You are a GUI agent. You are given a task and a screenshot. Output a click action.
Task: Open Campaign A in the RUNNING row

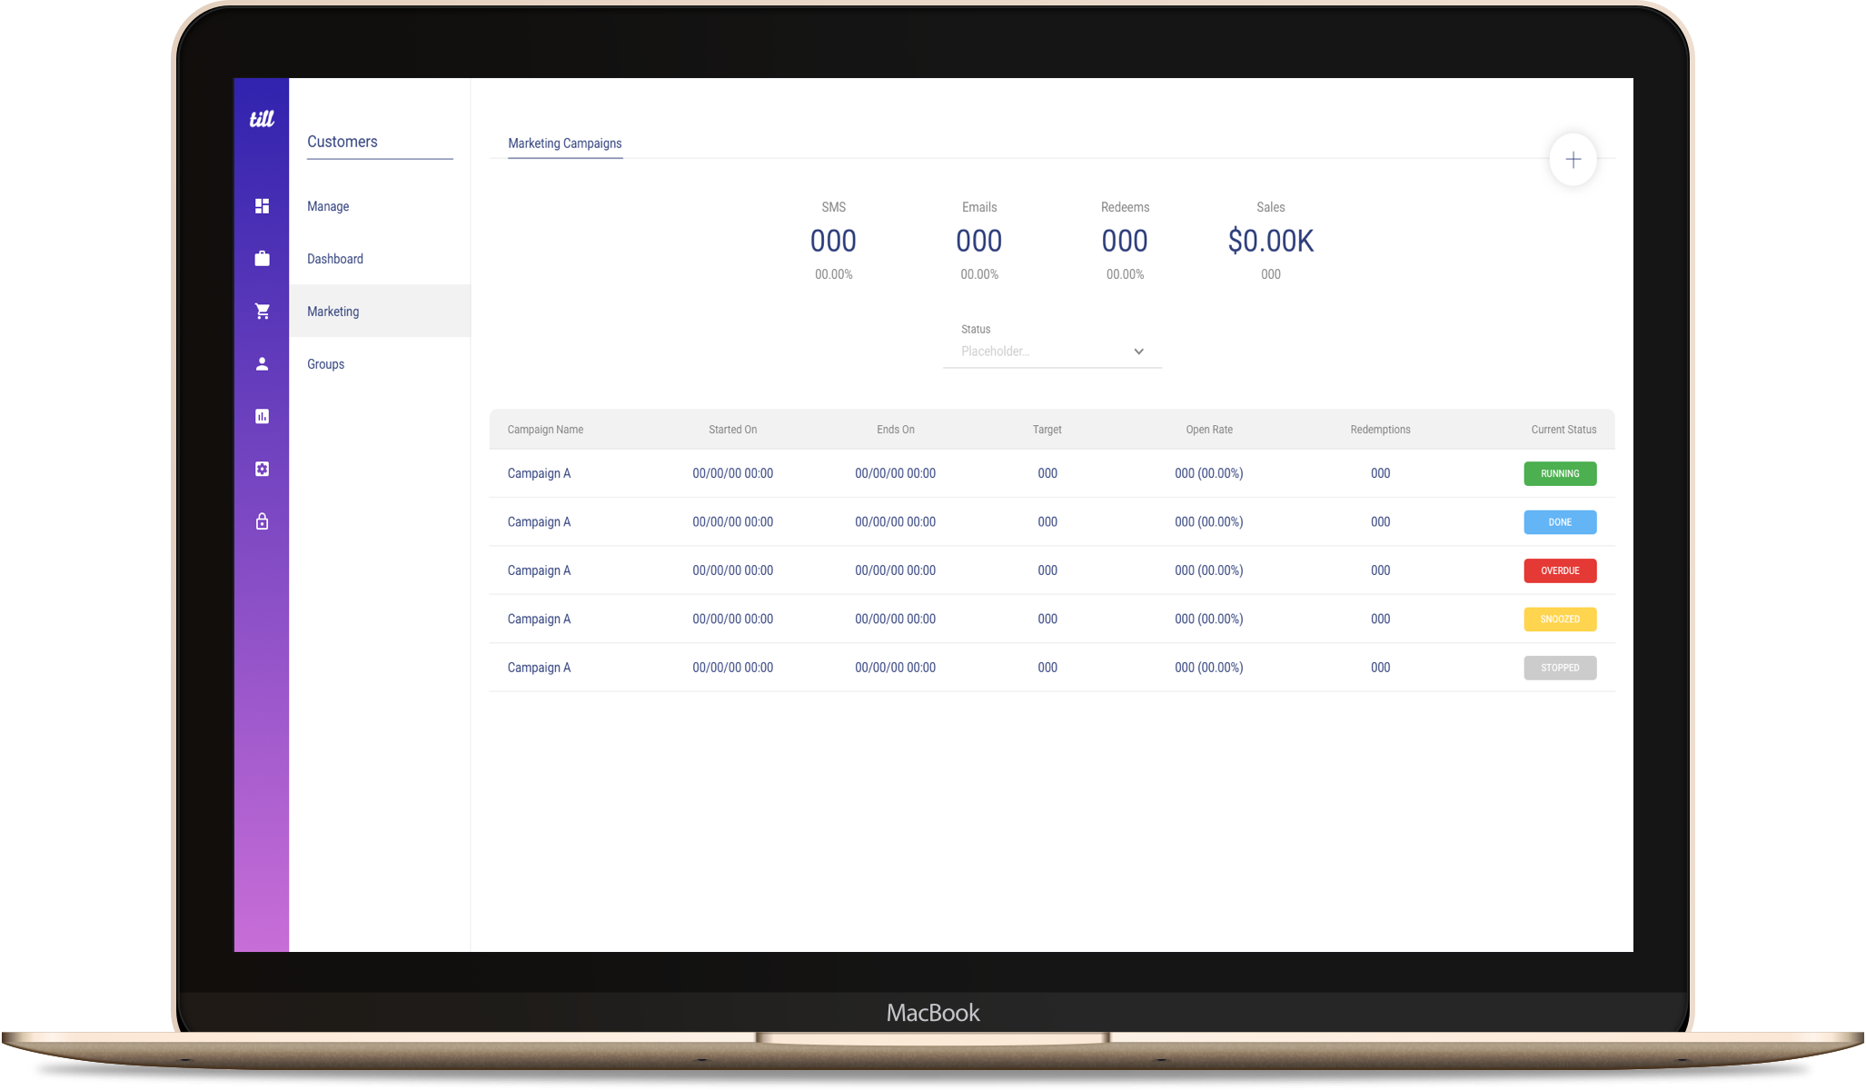pos(539,473)
